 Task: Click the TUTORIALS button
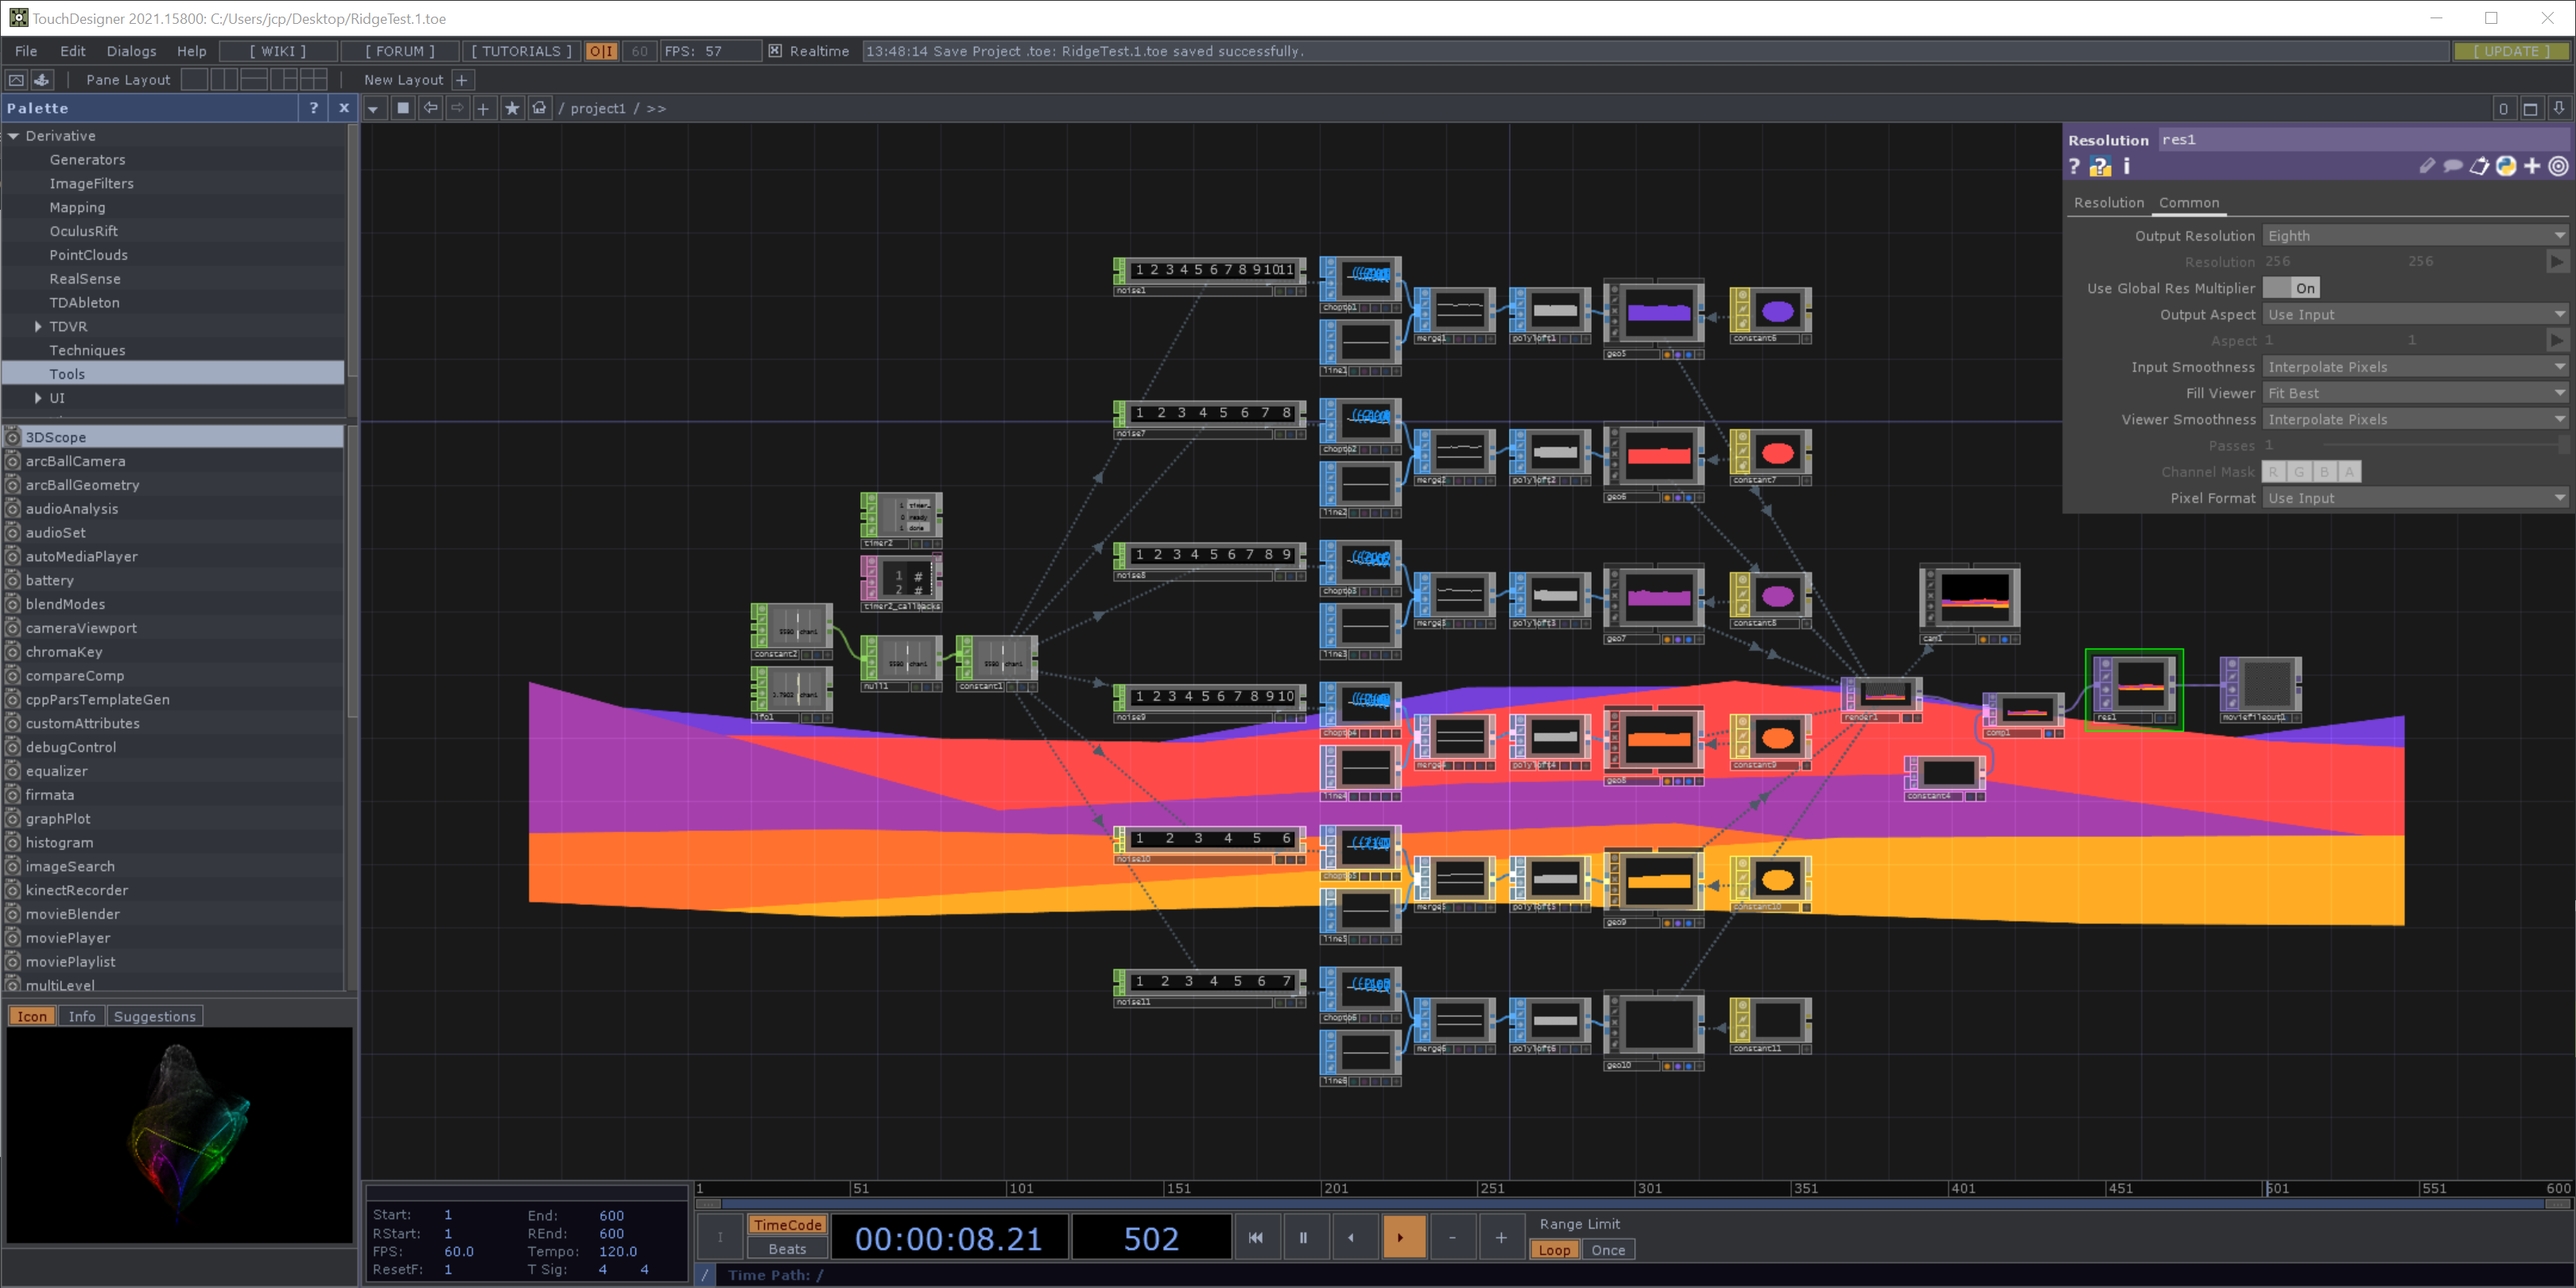(x=521, y=51)
